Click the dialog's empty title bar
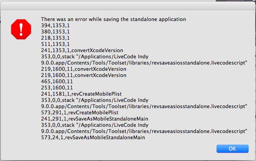256x161 pixels. pyautogui.click(x=128, y=5)
